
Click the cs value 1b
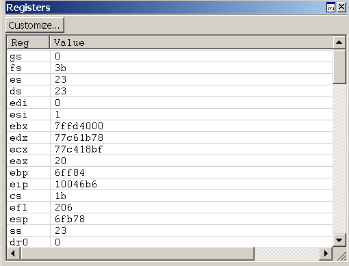(x=60, y=196)
